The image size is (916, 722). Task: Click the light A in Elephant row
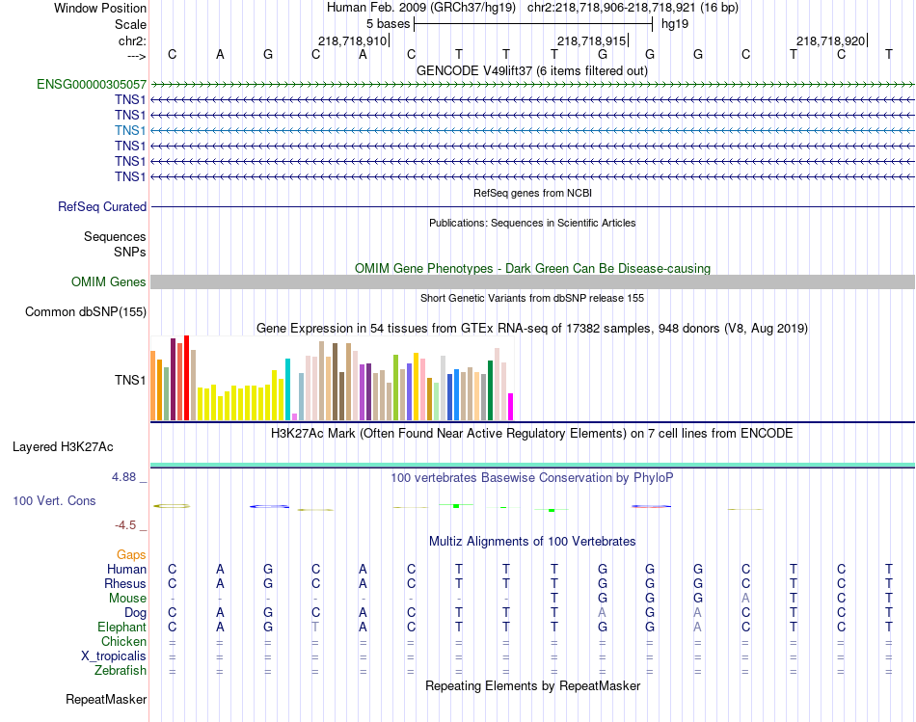(x=697, y=628)
